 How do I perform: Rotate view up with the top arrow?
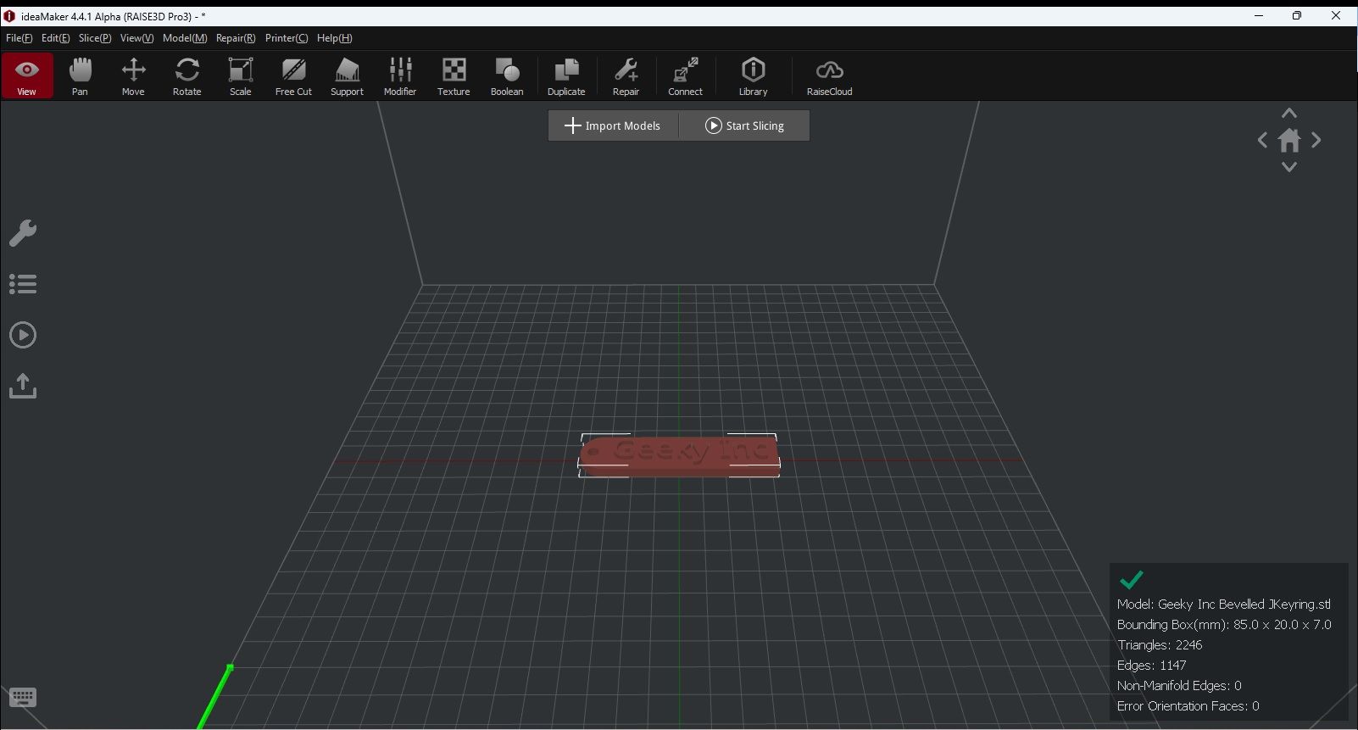(1289, 114)
